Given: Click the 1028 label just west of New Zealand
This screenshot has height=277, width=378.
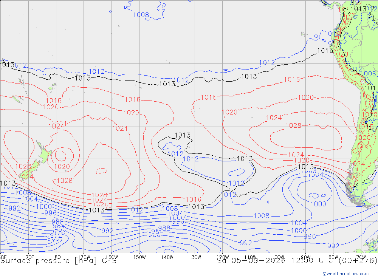Looking at the screenshot, I should pyautogui.click(x=23, y=167).
